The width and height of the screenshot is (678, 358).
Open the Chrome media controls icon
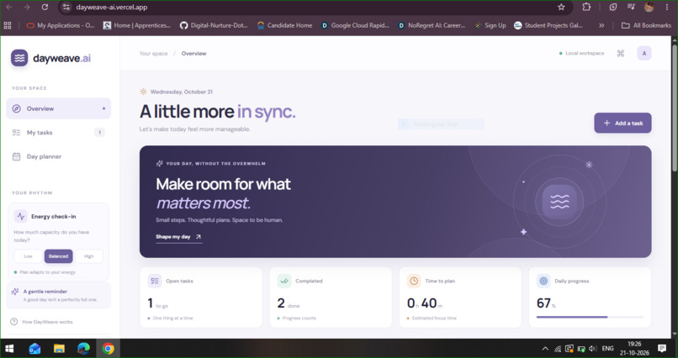[x=631, y=8]
